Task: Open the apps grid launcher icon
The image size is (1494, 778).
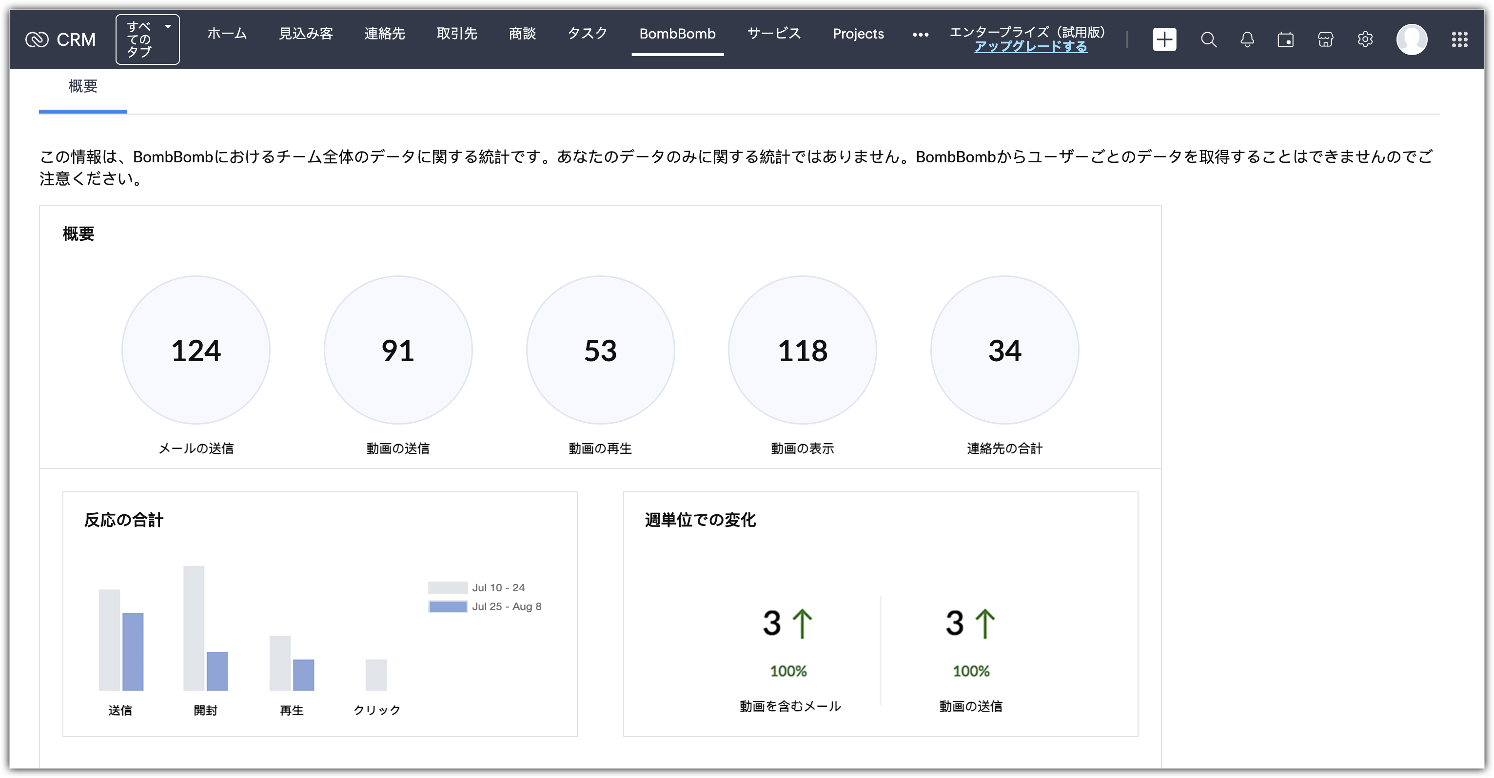Action: [1459, 39]
